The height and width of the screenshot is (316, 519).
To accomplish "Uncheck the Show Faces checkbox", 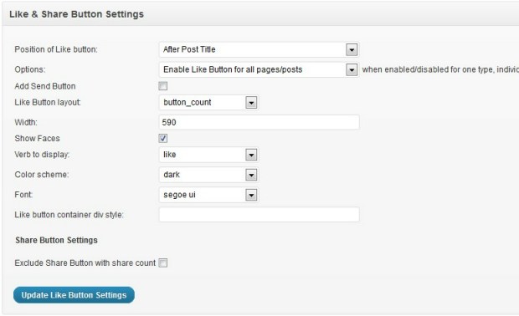I will [x=163, y=138].
